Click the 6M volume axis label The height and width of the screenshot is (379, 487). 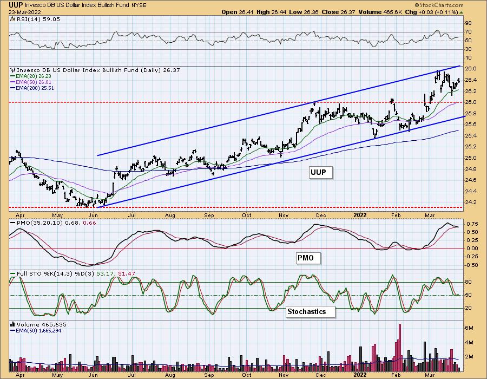point(469,328)
